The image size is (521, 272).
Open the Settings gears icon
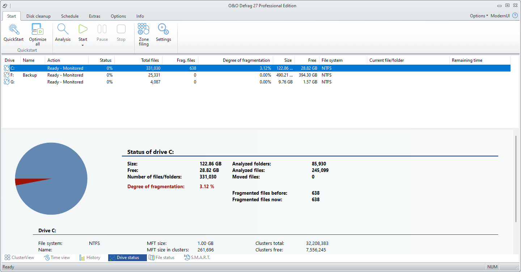[x=163, y=29]
